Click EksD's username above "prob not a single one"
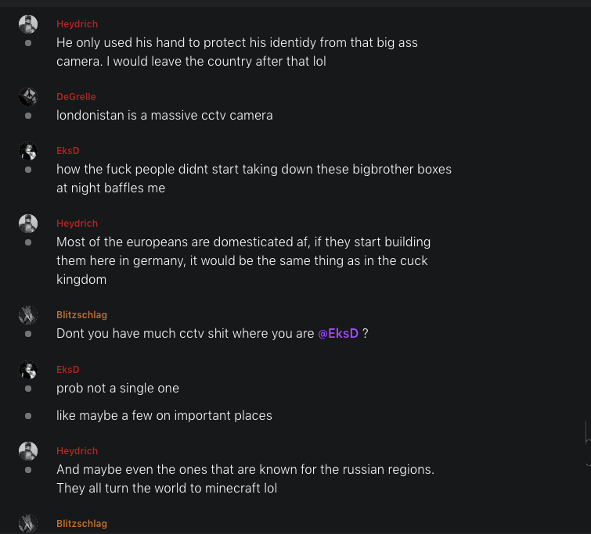 68,370
